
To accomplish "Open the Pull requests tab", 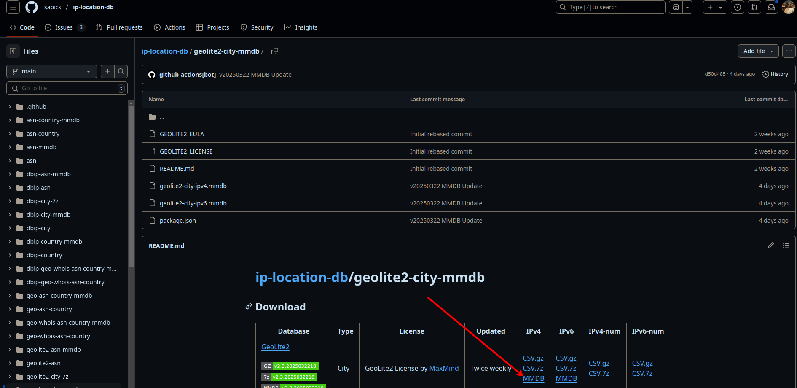I will pyautogui.click(x=119, y=27).
